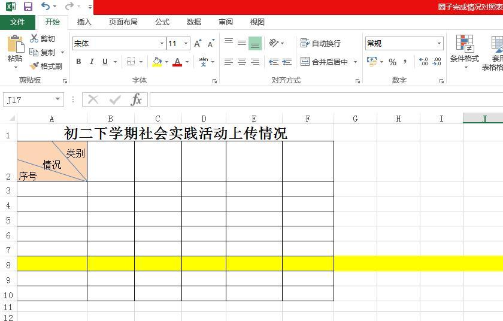503x321 pixels.
Task: Open the number format dropdown (常规)
Action: tap(439, 44)
